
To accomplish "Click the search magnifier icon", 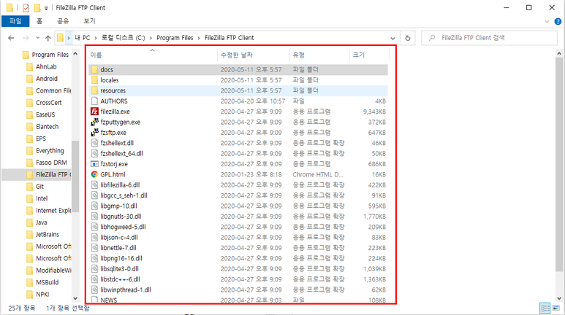I will pyautogui.click(x=432, y=38).
